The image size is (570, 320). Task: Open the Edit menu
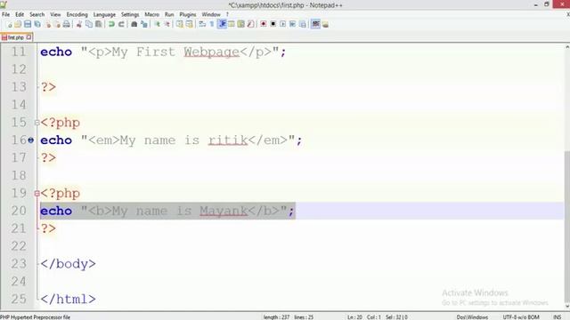tap(20, 14)
